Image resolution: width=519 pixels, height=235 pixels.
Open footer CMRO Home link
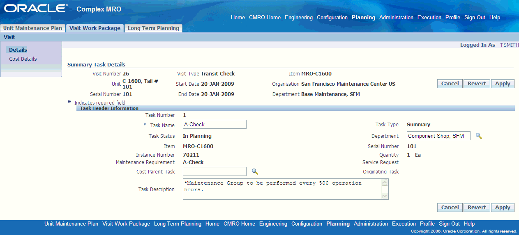tap(239, 224)
